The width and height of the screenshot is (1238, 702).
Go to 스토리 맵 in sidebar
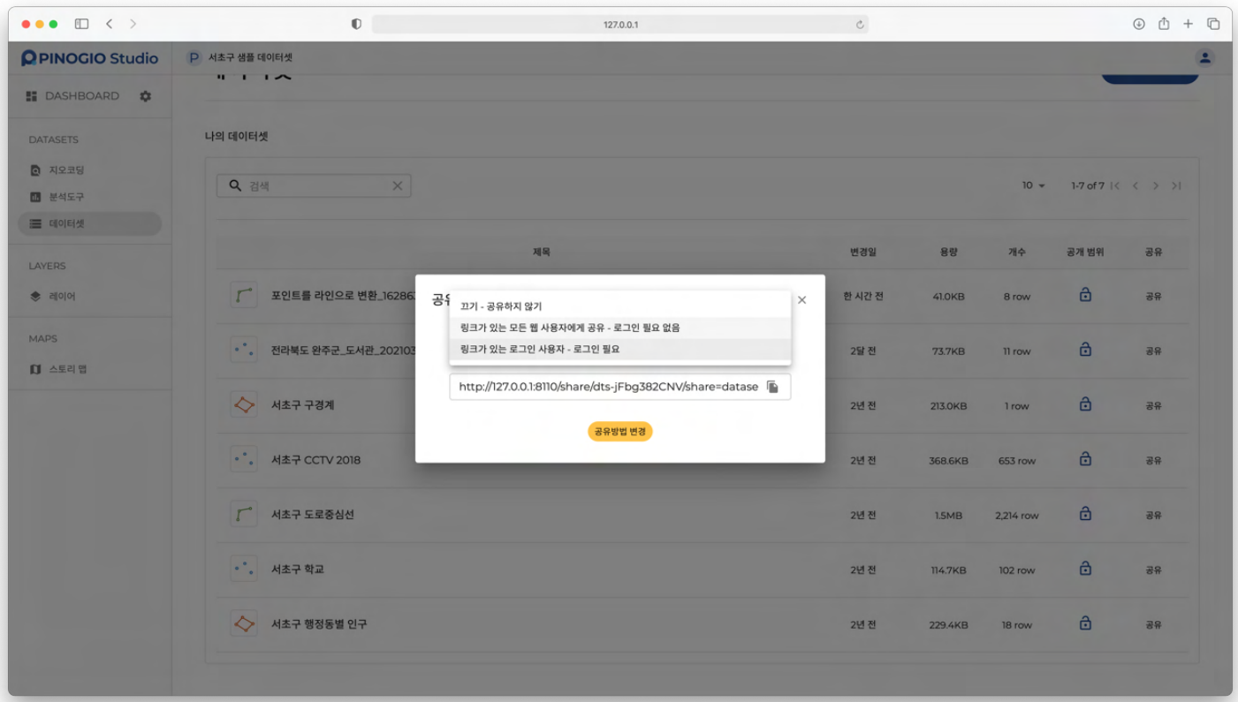[x=67, y=369]
